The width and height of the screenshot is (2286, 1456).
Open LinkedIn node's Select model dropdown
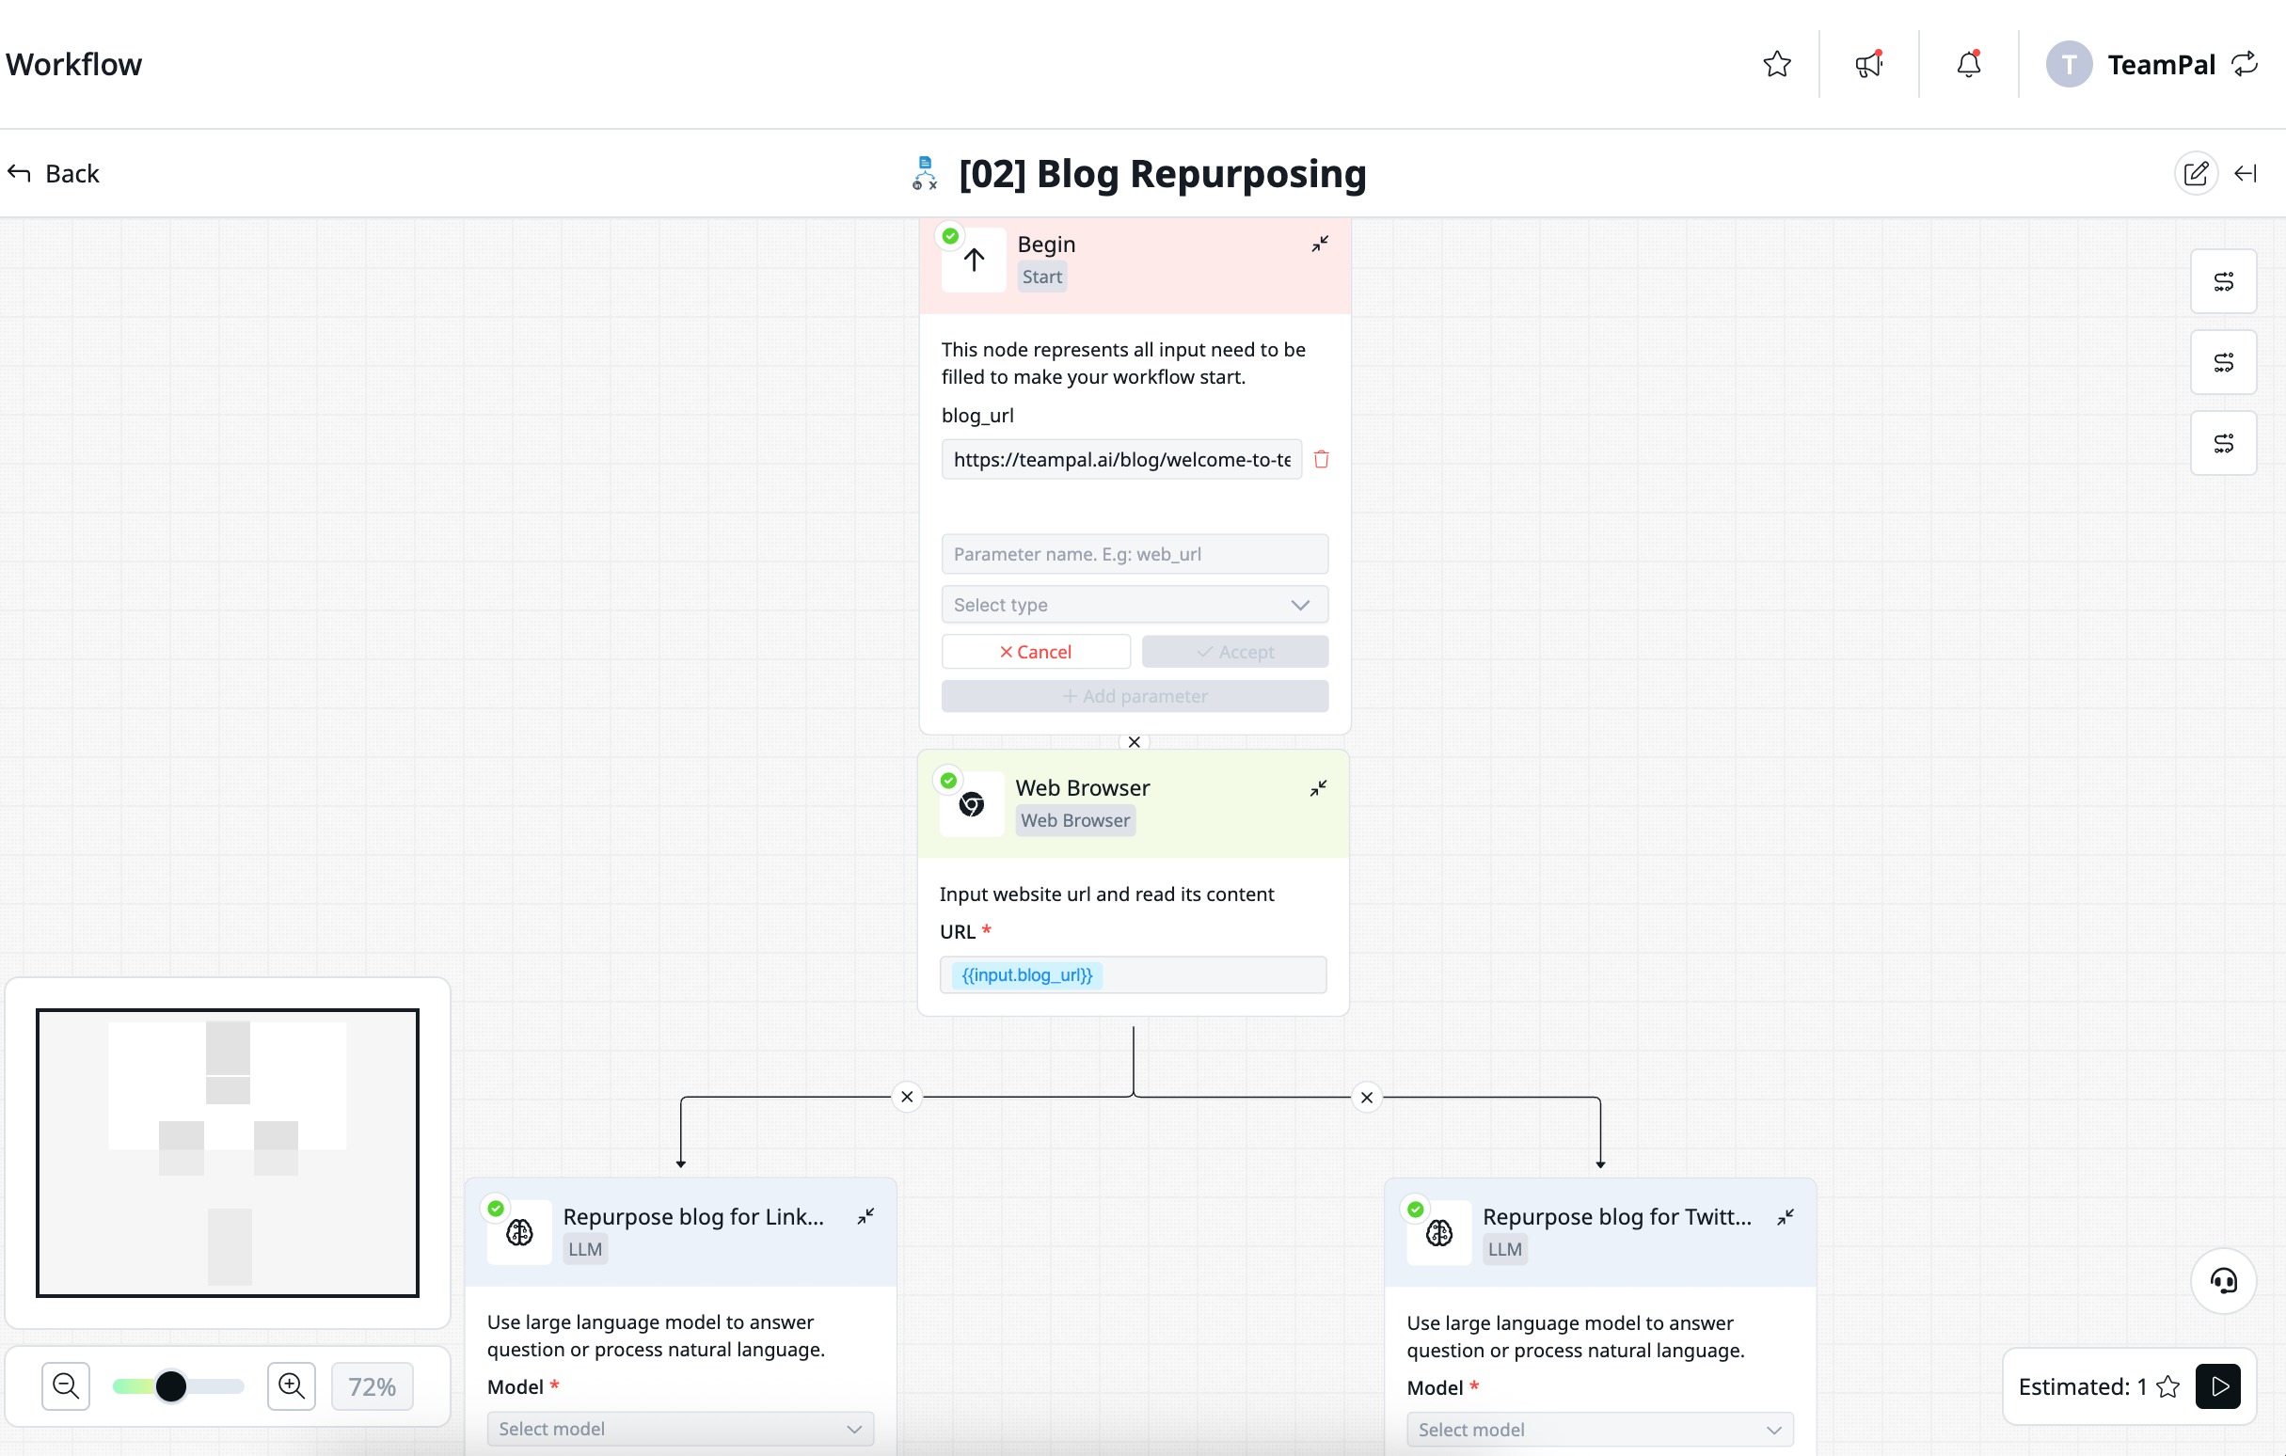680,1429
